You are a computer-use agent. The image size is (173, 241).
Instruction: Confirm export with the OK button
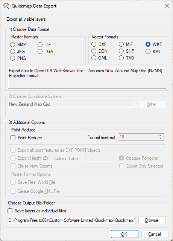[124, 234]
